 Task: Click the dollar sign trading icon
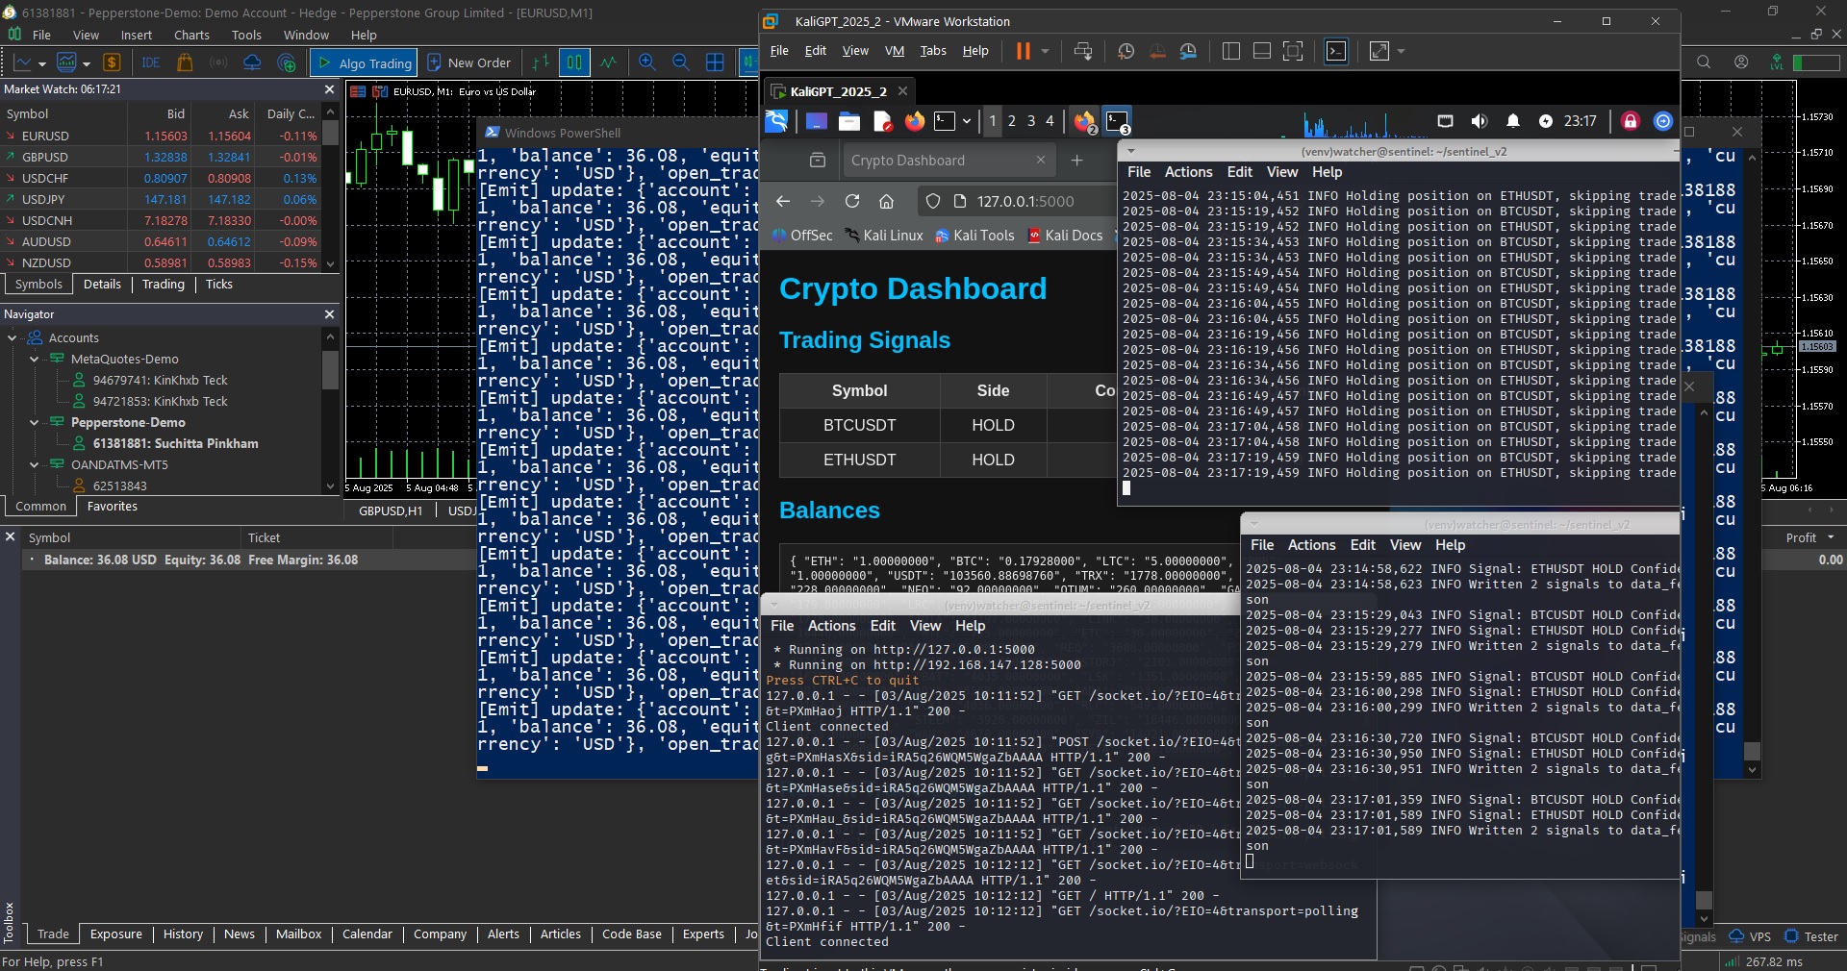(112, 62)
